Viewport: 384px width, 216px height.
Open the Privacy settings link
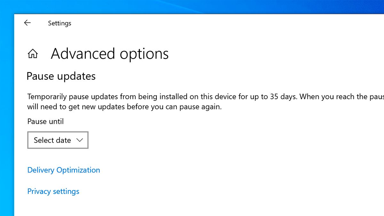click(53, 191)
